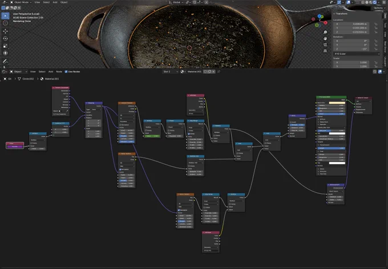This screenshot has width=388, height=269.
Task: Switch perspective/orthographic with the grid icon
Action: point(325,51)
